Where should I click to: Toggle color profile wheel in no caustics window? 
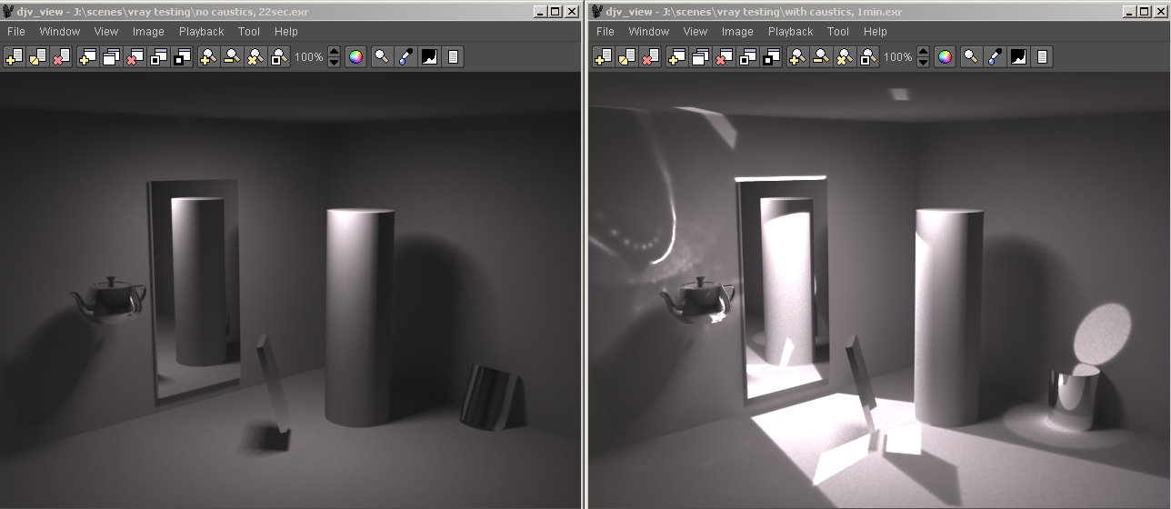pos(355,56)
